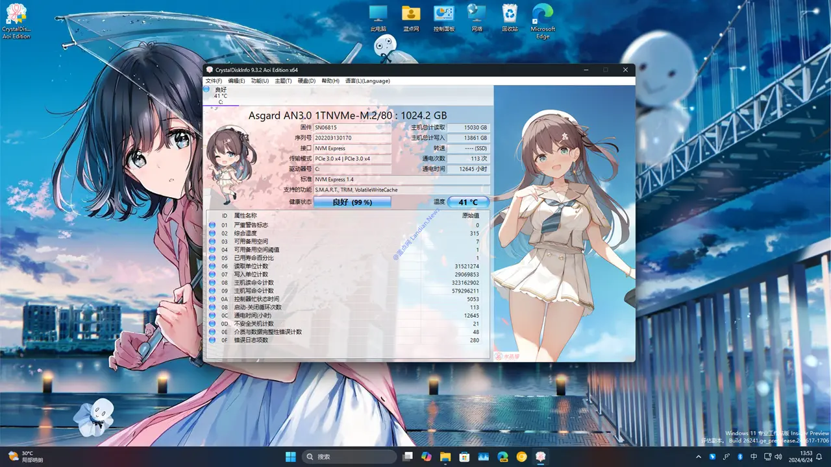Click the CrystalDiskInfo taskbar icon
This screenshot has width=831, height=467.
[x=540, y=457]
